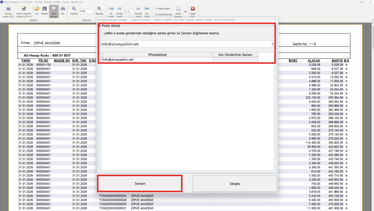Click the document number TON2025000000031
The image size is (374, 211).
(113, 208)
